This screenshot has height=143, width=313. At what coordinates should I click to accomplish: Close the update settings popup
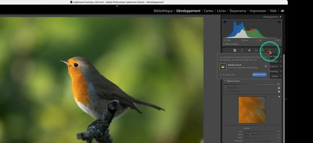point(266,57)
